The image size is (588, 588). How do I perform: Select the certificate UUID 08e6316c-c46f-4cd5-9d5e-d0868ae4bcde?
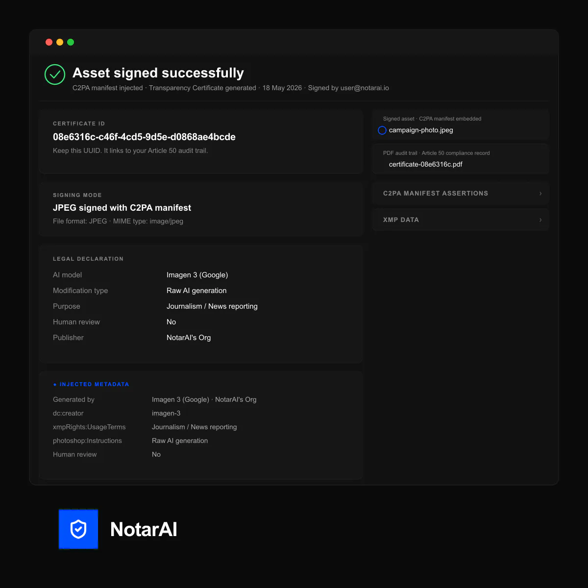144,137
